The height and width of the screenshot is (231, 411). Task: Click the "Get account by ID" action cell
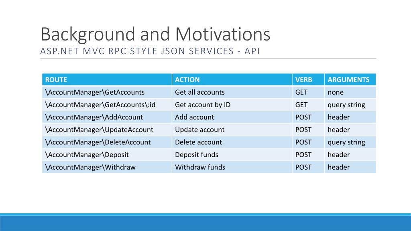232,105
